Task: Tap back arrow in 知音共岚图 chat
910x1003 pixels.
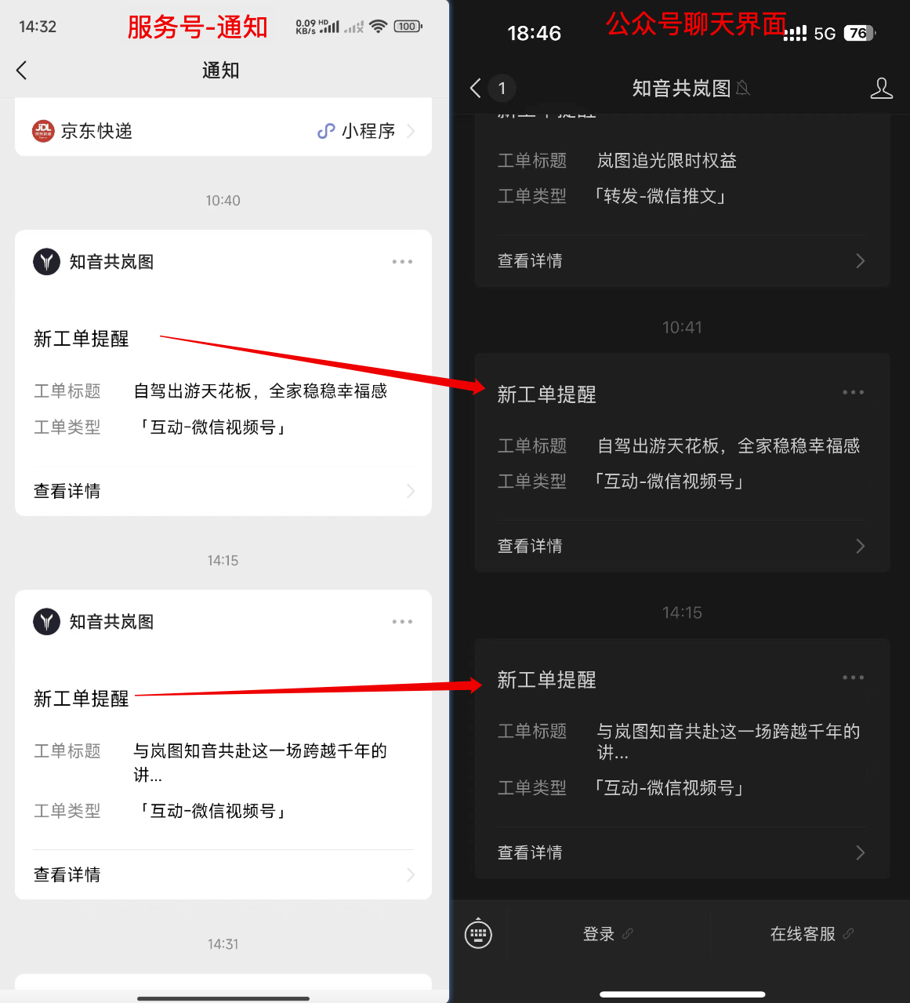Action: [x=475, y=88]
